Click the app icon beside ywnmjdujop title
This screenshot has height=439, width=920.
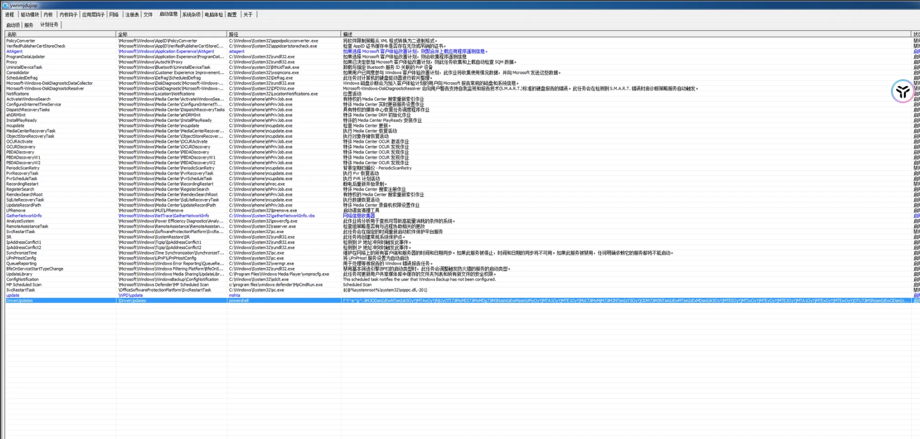(x=5, y=5)
